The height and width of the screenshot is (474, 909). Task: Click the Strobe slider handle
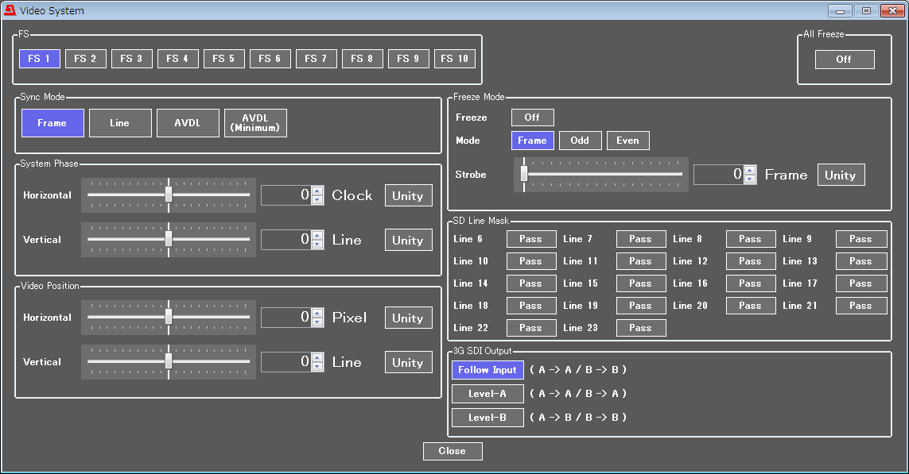pos(524,174)
